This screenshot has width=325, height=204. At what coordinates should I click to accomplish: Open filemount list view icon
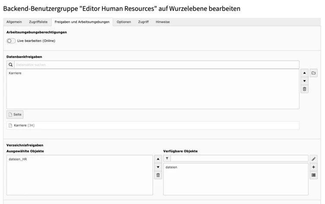[x=314, y=175]
